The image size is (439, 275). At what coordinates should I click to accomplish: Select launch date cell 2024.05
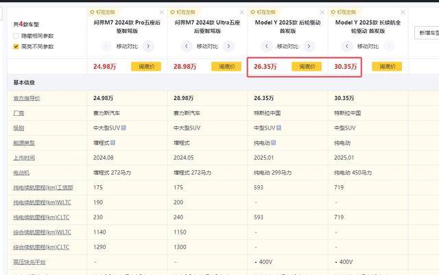coord(184,158)
